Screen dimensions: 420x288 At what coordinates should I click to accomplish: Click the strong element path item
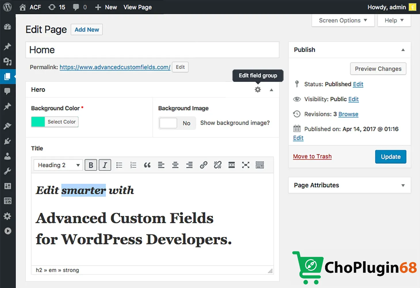[71, 270]
